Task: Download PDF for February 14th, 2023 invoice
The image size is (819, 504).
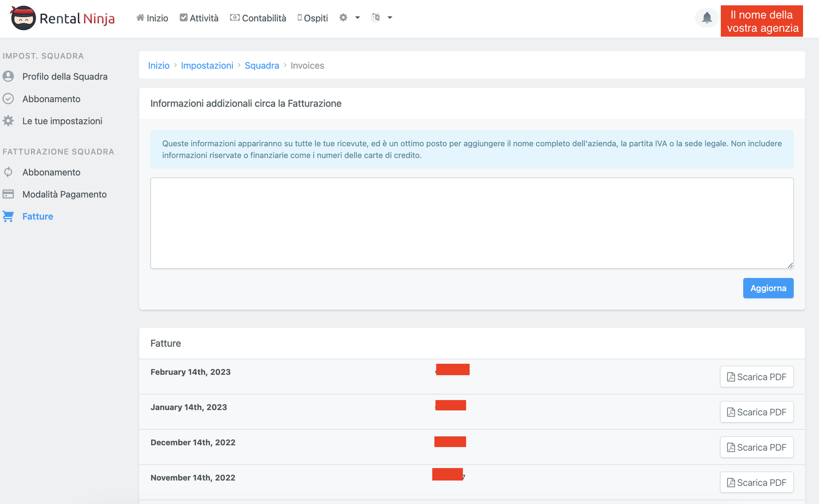Action: pos(756,377)
